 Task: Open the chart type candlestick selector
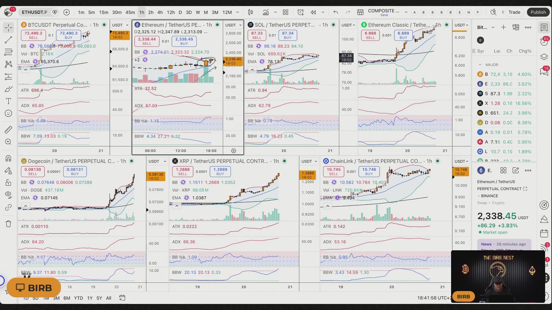click(250, 12)
